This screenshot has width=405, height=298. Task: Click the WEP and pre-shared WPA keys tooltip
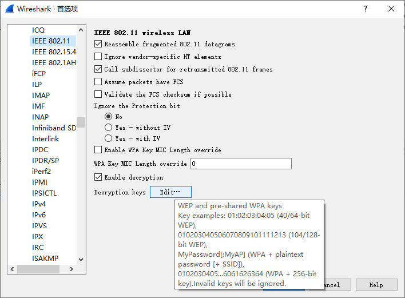[x=249, y=245]
